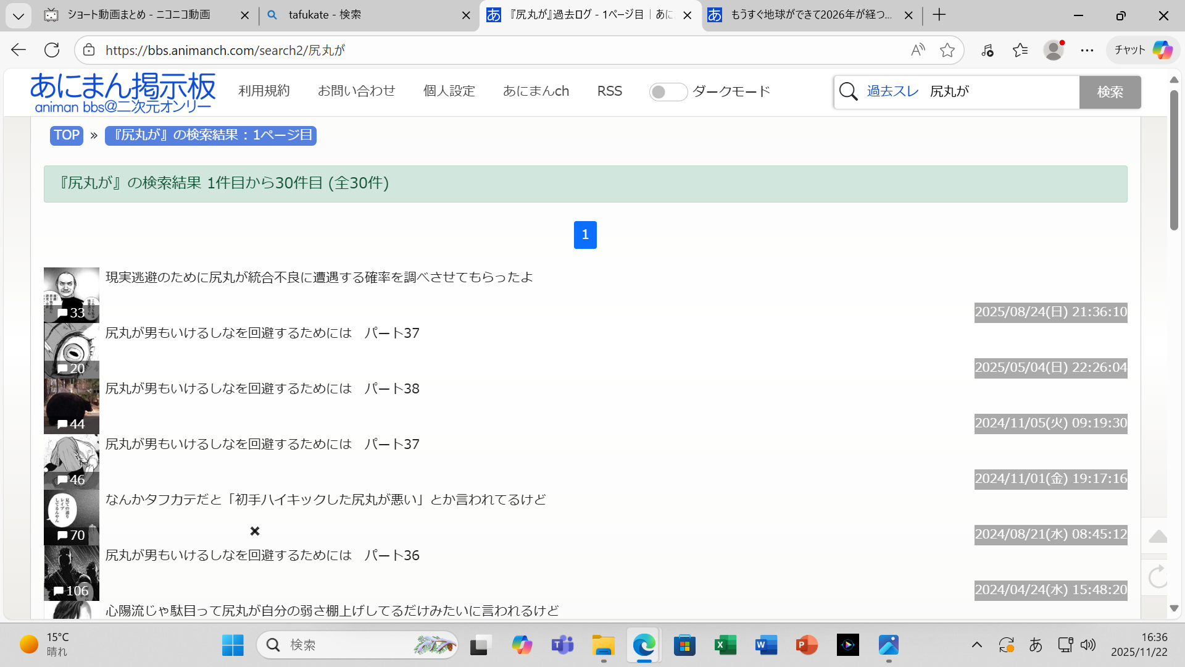The image size is (1185, 667).
Task: Click the TOP breadcrumb link
Action: point(67,135)
